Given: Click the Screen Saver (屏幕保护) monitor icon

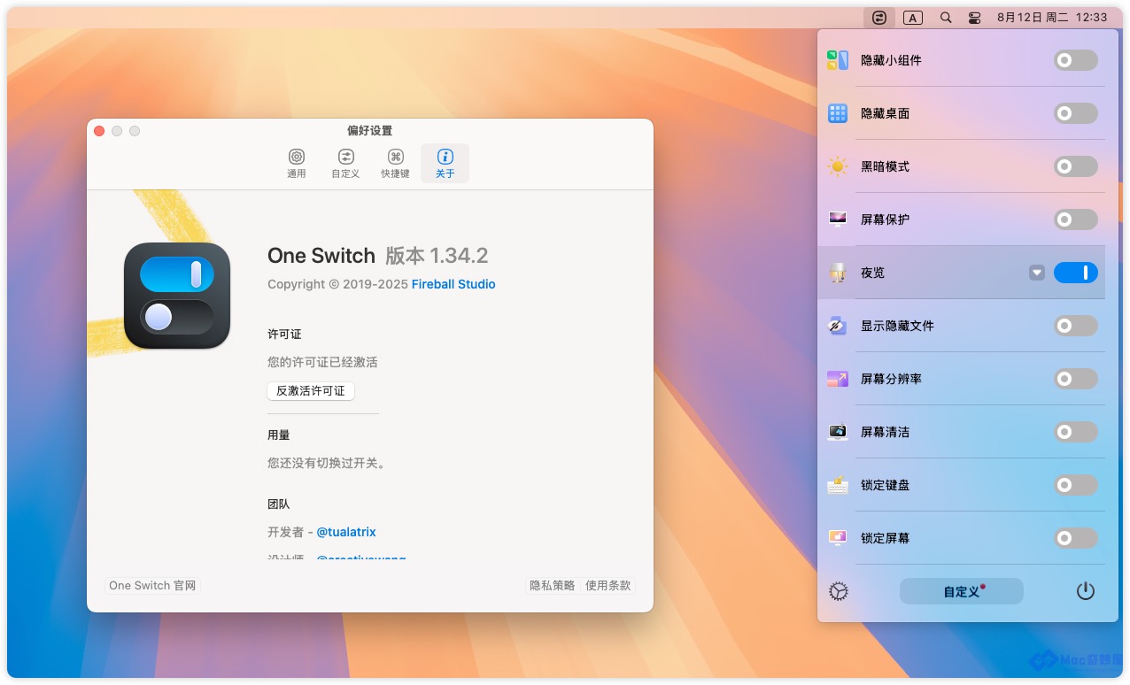Looking at the screenshot, I should [838, 219].
